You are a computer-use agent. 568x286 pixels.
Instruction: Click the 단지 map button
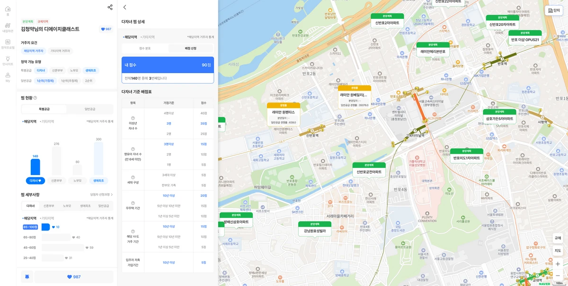tap(554, 10)
